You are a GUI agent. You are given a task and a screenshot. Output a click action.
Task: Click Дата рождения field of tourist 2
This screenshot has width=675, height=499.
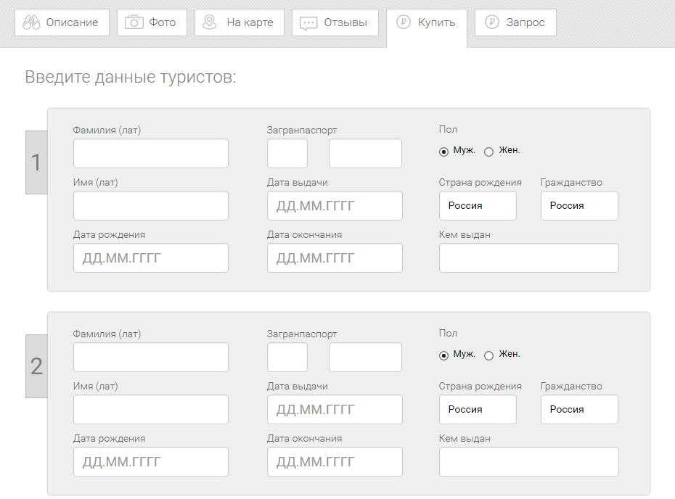pos(151,461)
